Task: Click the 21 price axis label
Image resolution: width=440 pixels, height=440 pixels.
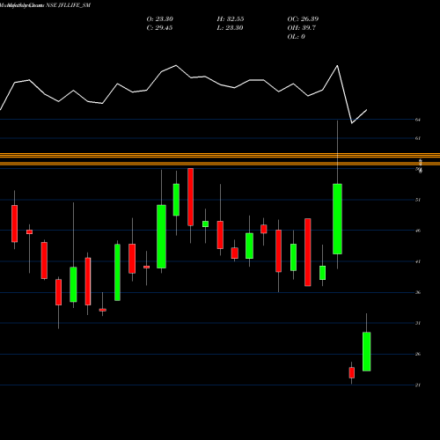Action: pos(418,385)
